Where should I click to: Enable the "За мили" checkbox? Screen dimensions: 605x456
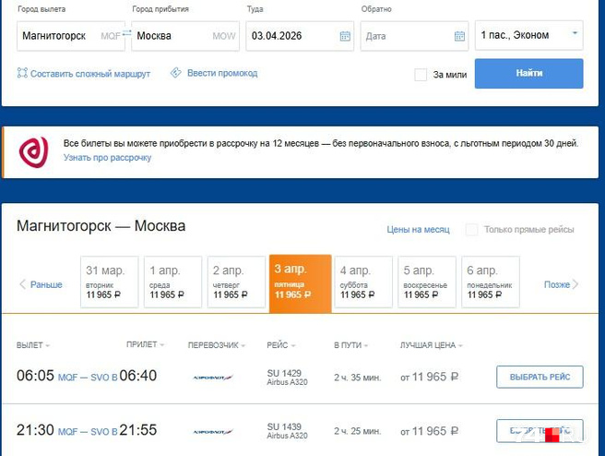pos(421,75)
